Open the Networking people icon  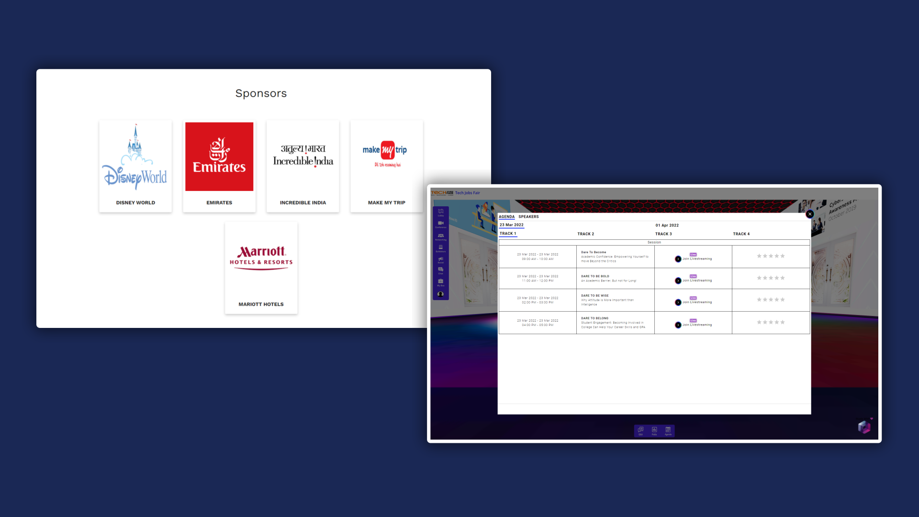[x=441, y=236]
